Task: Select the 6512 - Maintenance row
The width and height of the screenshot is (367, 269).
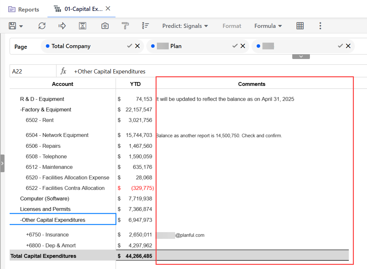Action: point(49,167)
